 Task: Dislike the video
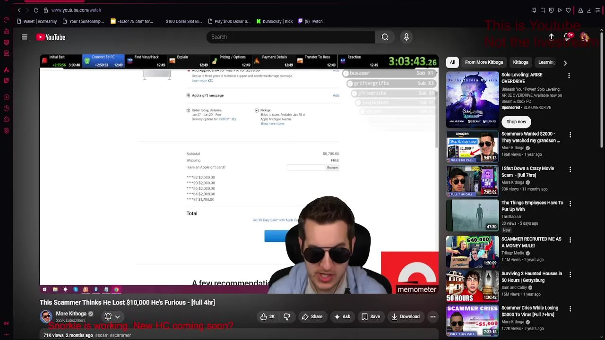point(286,317)
